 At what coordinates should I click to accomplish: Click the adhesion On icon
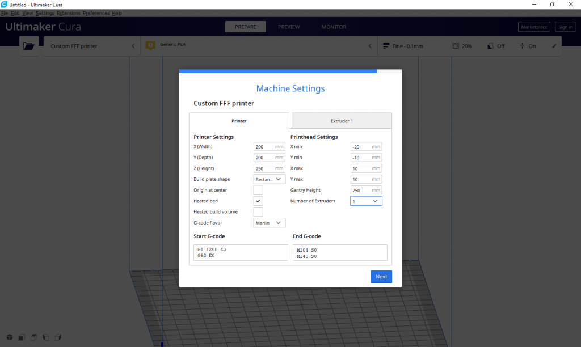click(522, 46)
